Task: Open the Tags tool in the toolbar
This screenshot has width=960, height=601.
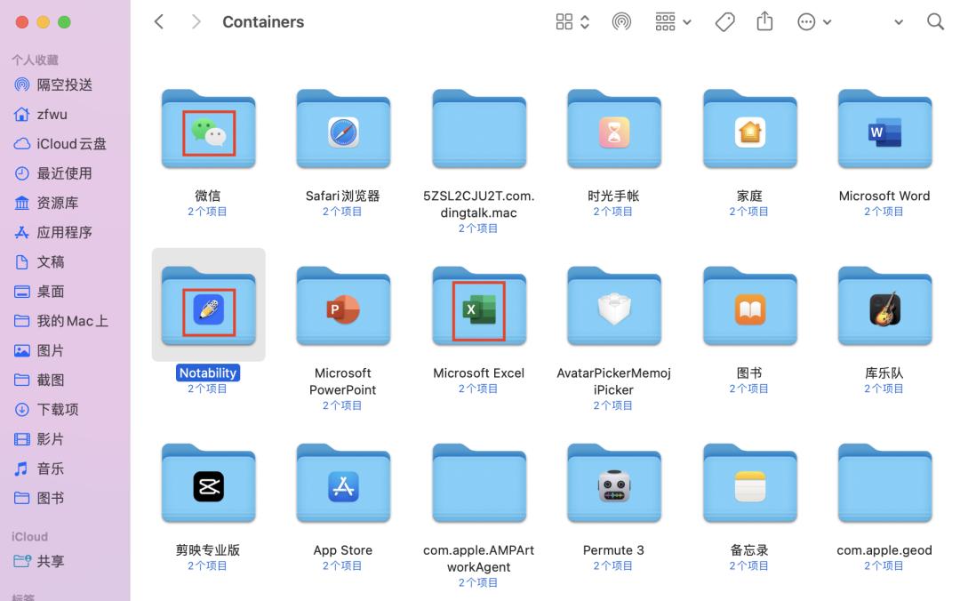Action: 724,20
